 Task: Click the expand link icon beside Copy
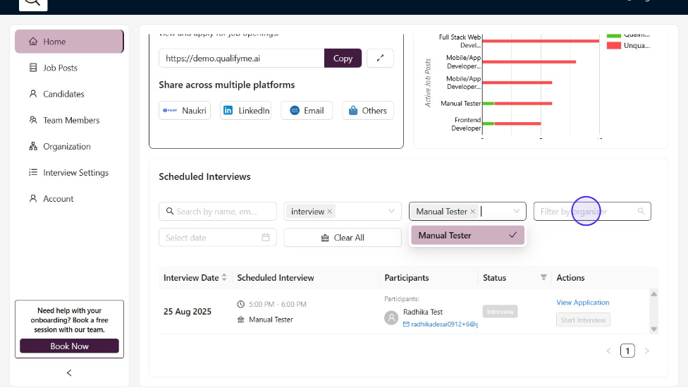380,59
